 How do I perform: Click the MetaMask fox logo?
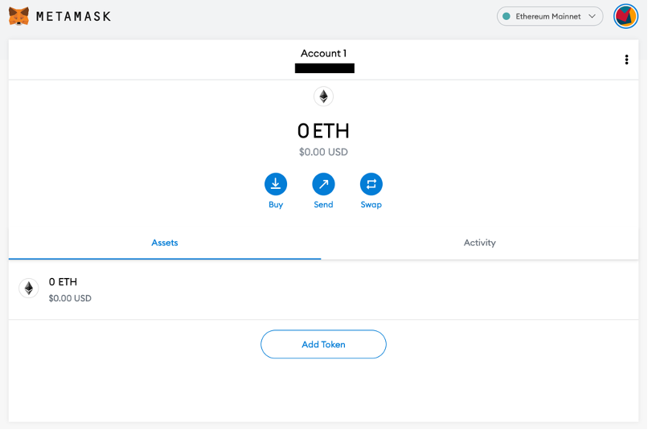pyautogui.click(x=18, y=16)
